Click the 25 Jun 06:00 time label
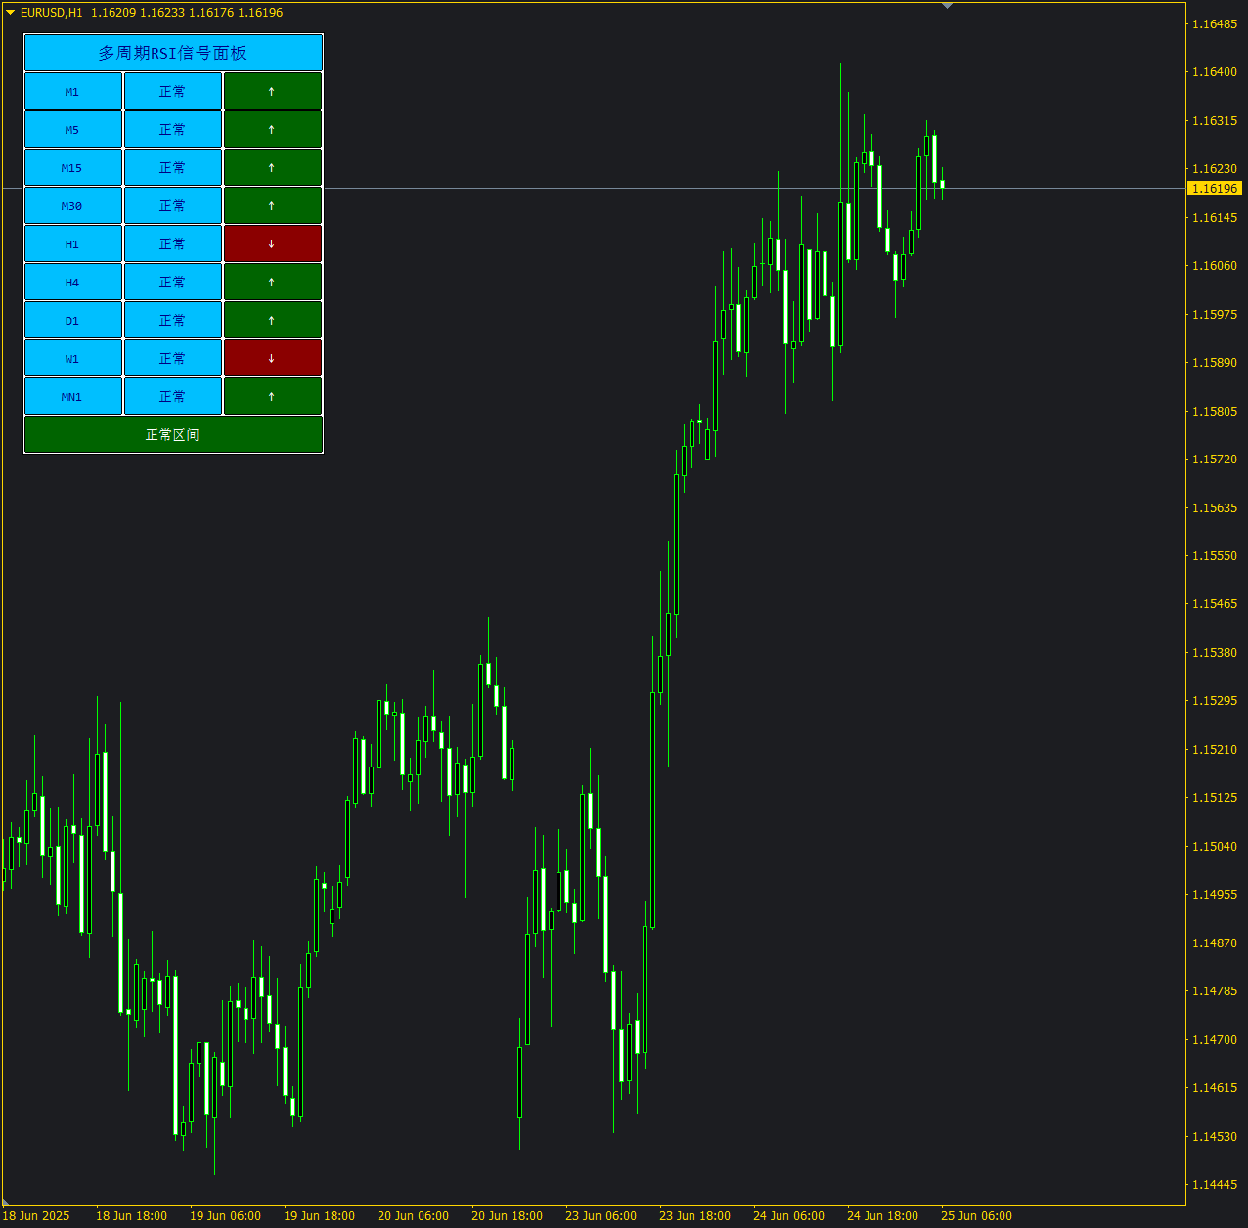This screenshot has height=1228, width=1248. pos(976,1216)
